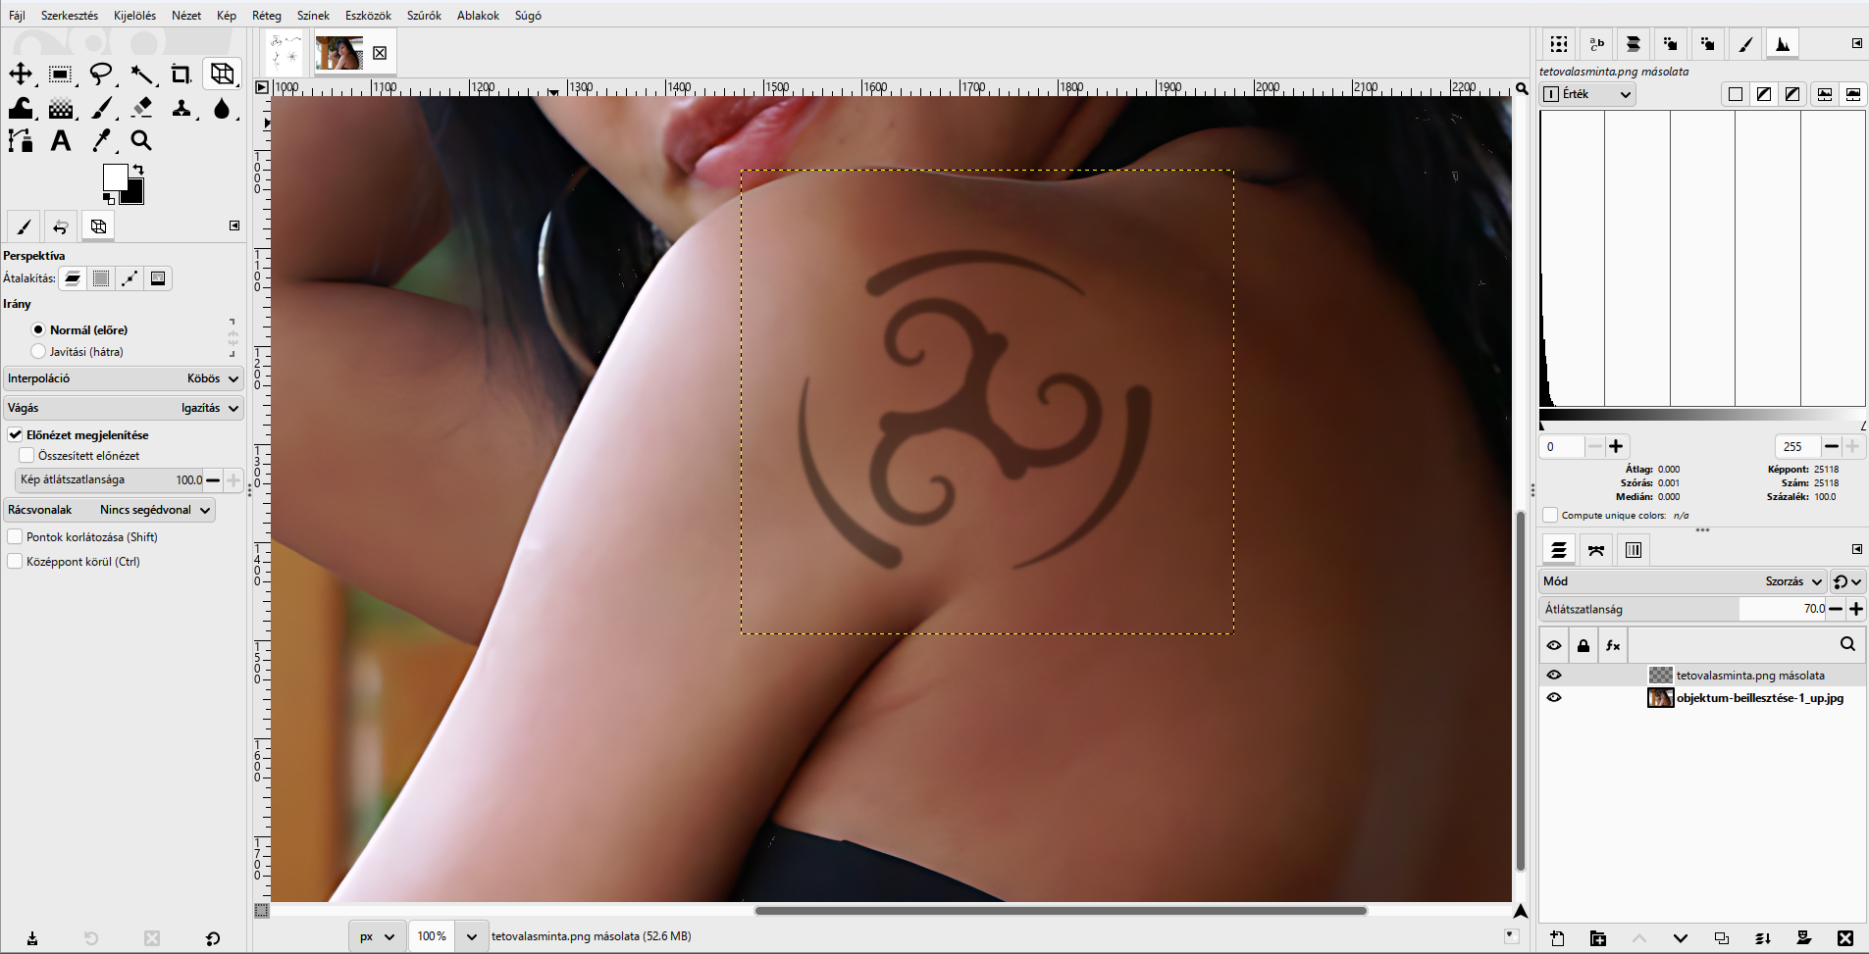The height and width of the screenshot is (954, 1869).
Task: Open the Szűrők menu
Action: click(424, 15)
